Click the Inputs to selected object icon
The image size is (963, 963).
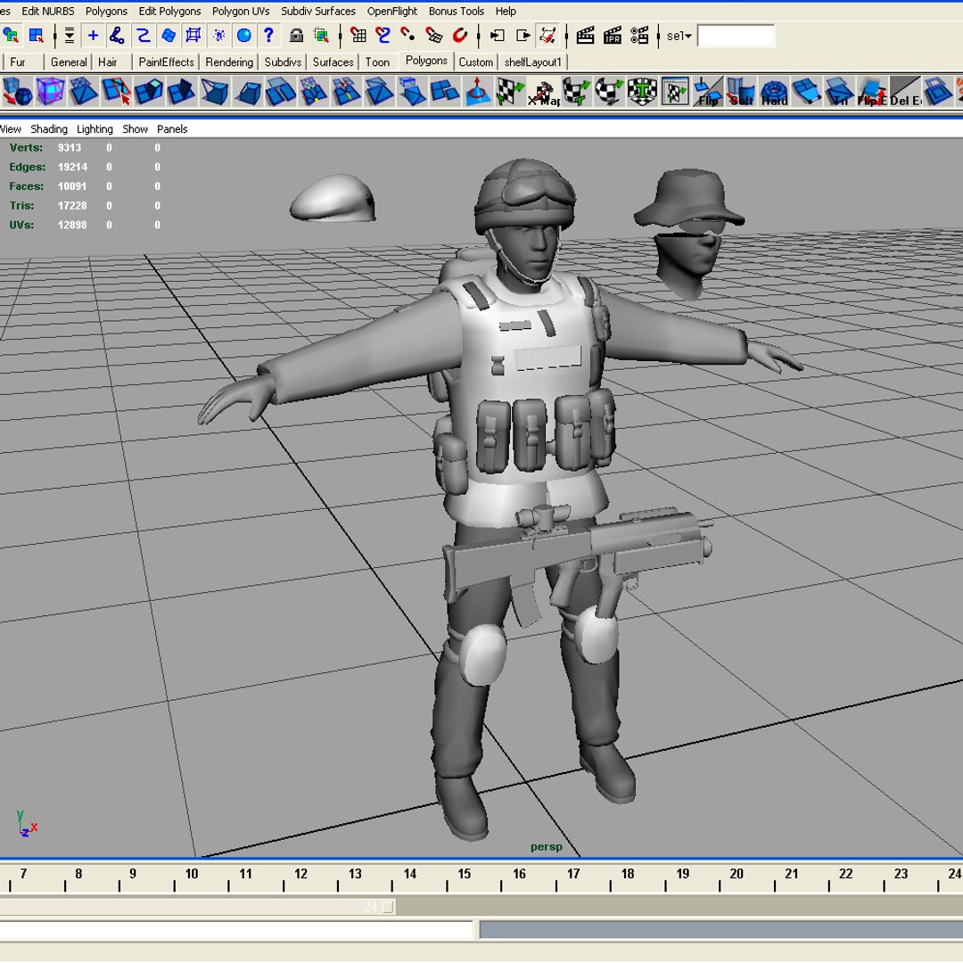click(497, 36)
